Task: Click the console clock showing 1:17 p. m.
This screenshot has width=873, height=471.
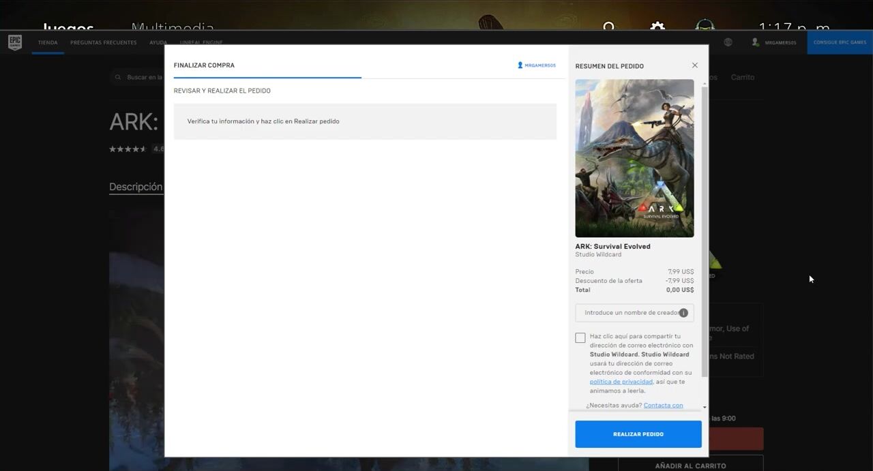Action: pyautogui.click(x=794, y=27)
